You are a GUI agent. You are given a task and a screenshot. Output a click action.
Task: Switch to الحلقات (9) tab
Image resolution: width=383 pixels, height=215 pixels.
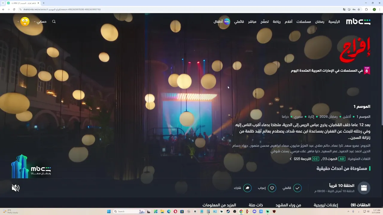(360, 205)
